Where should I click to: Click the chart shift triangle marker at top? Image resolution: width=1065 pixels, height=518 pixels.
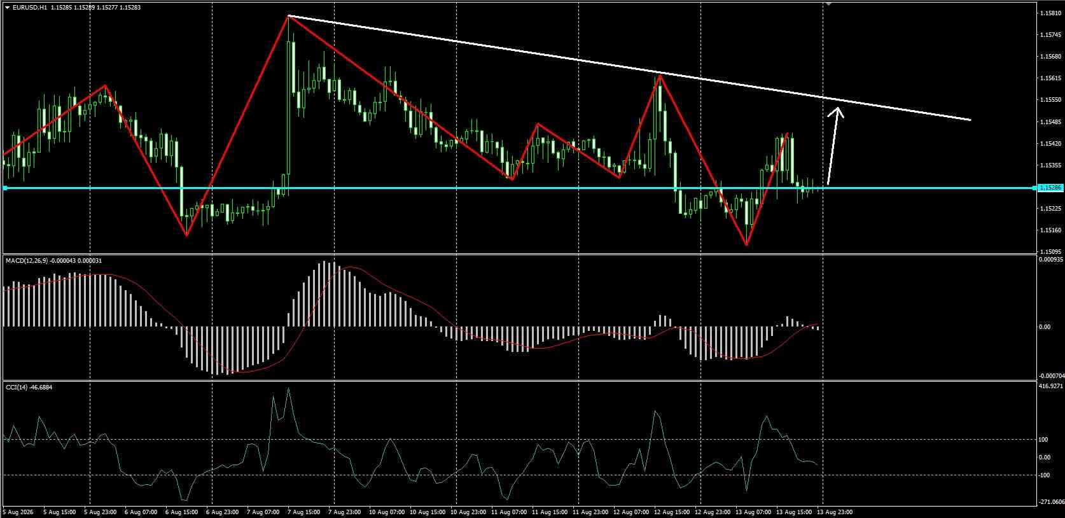pyautogui.click(x=829, y=4)
